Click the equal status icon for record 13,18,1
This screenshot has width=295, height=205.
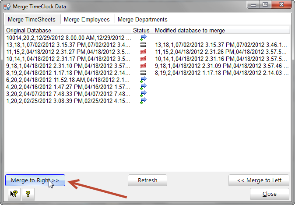143,45
